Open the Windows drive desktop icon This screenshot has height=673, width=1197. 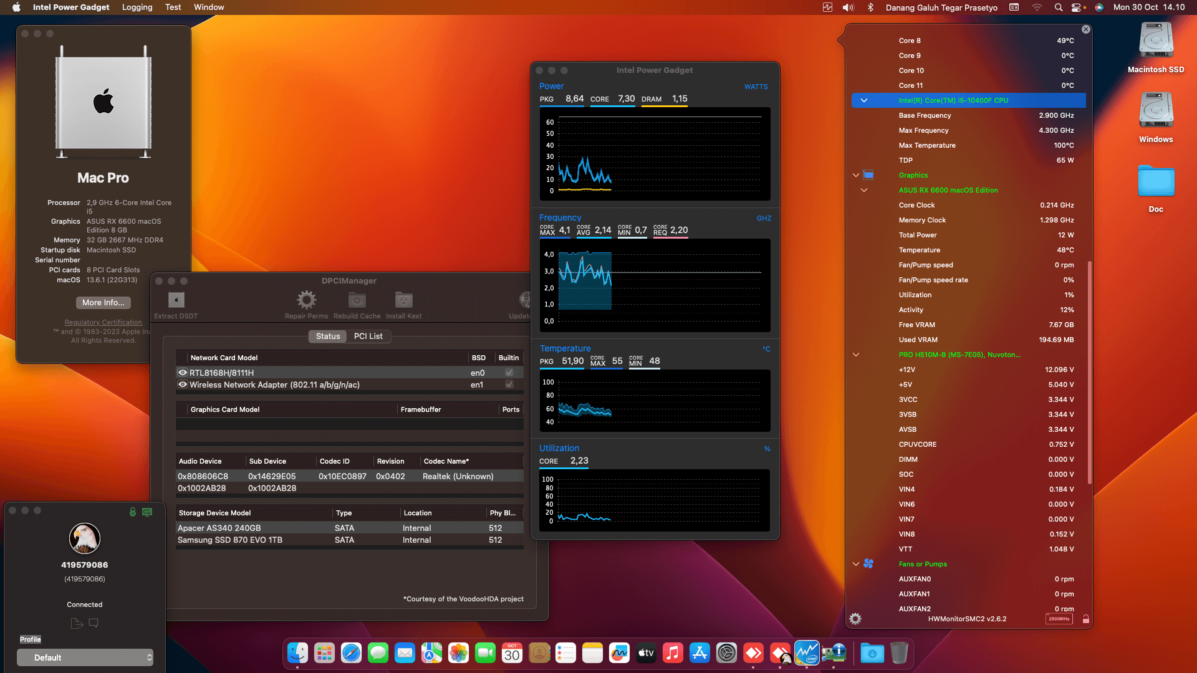coord(1156,111)
